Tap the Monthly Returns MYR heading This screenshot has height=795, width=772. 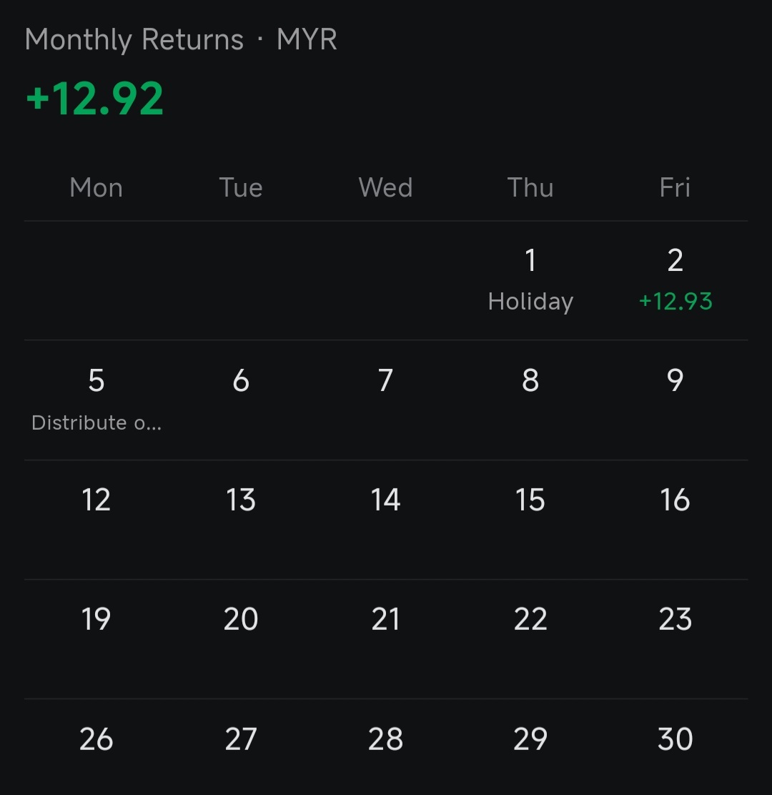click(x=181, y=40)
